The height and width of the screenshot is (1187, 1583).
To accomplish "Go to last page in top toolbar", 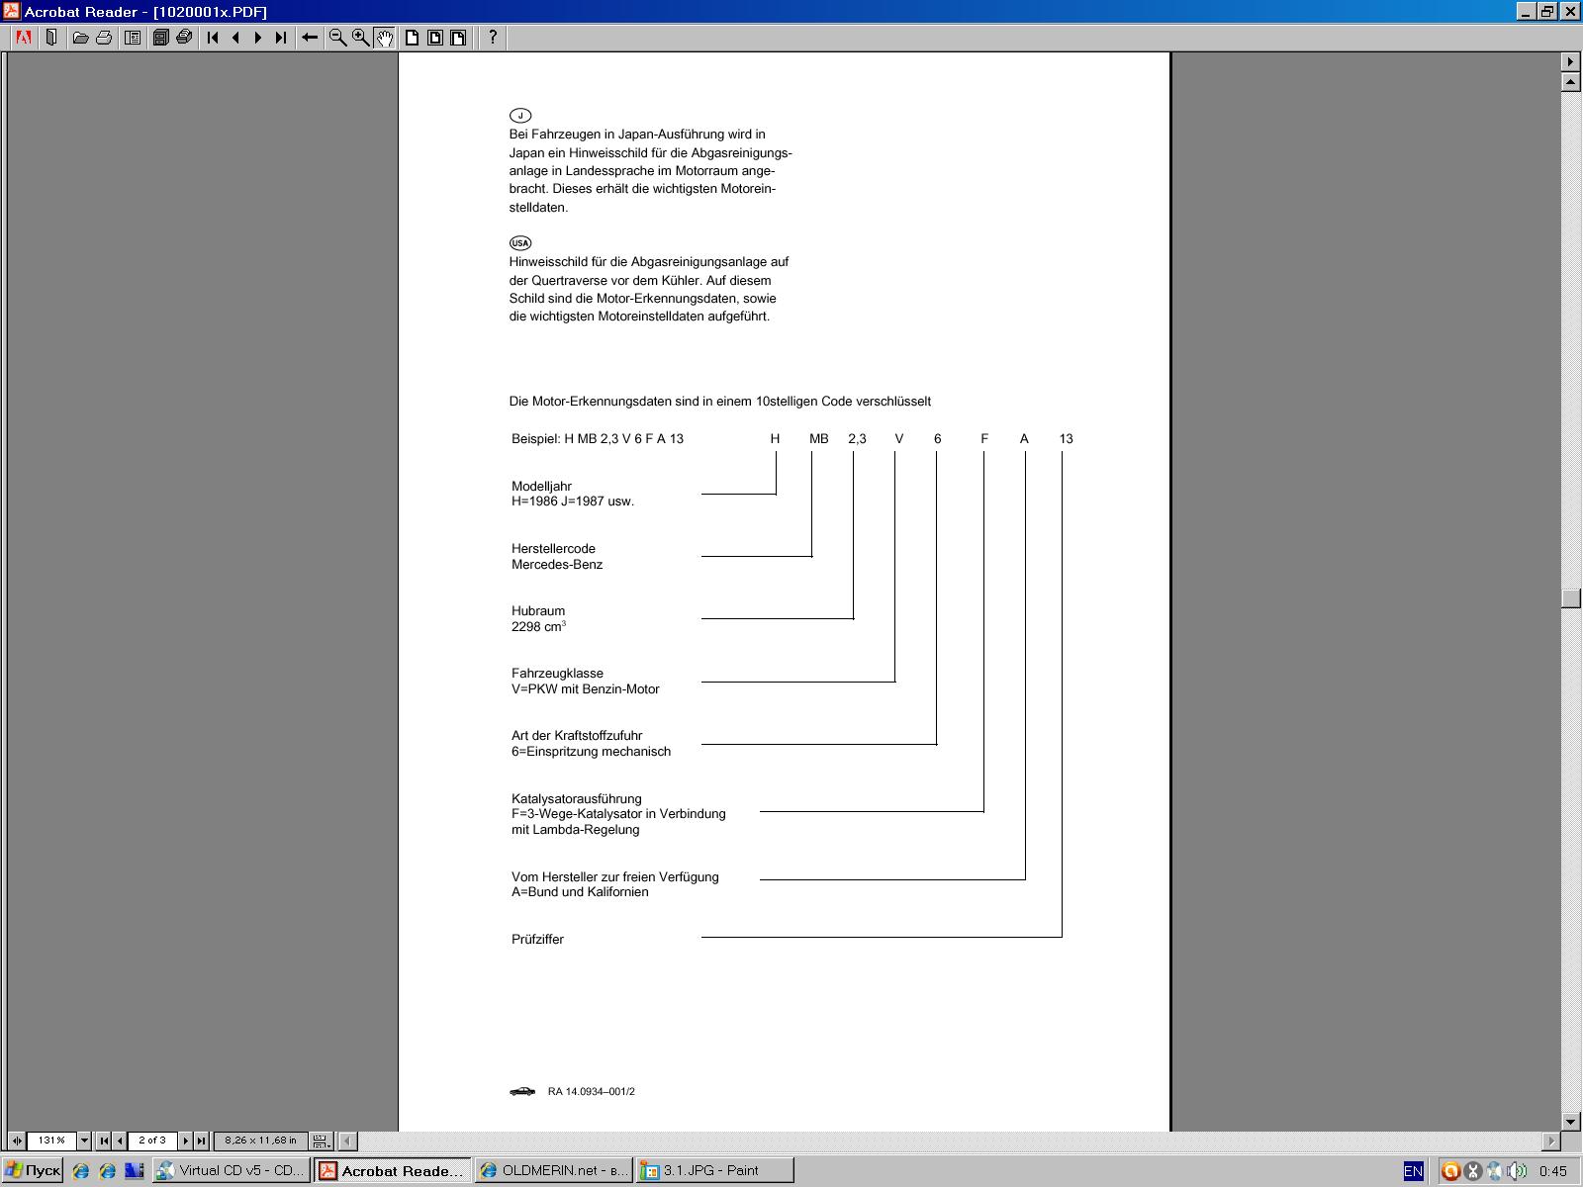I will (281, 38).
